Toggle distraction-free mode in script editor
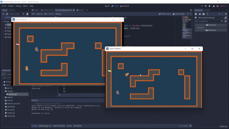 tap(191, 10)
